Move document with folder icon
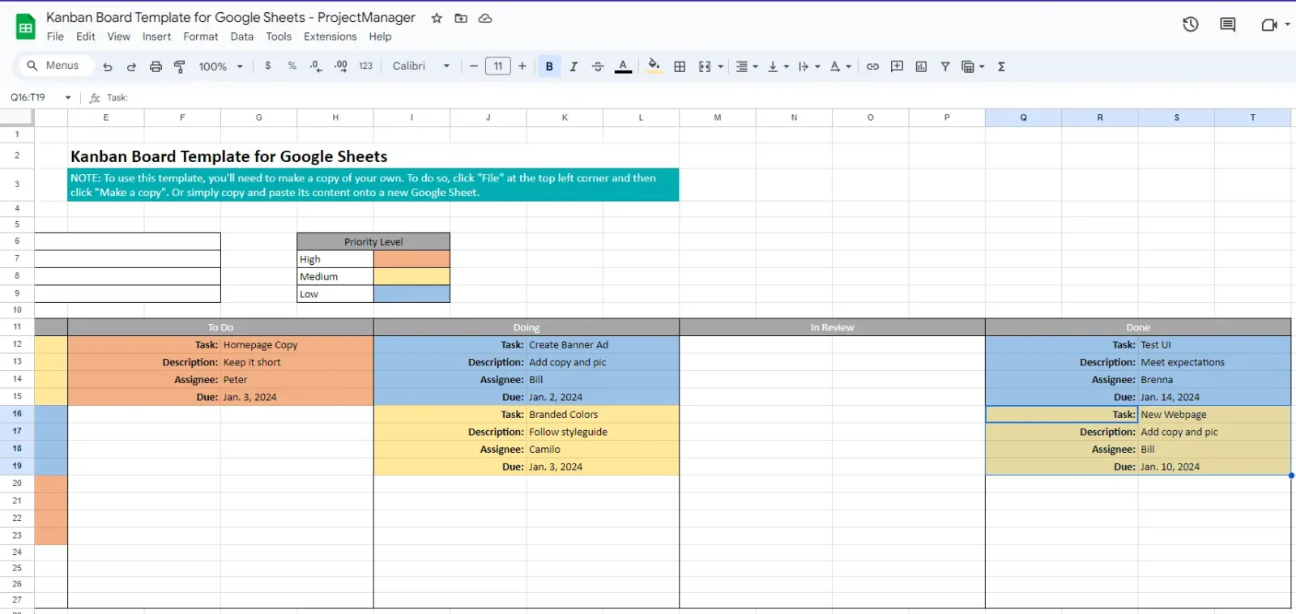1296x614 pixels. pyautogui.click(x=461, y=18)
